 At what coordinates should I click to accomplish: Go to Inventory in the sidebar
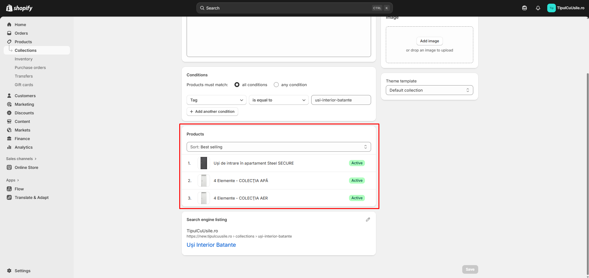coord(24,59)
